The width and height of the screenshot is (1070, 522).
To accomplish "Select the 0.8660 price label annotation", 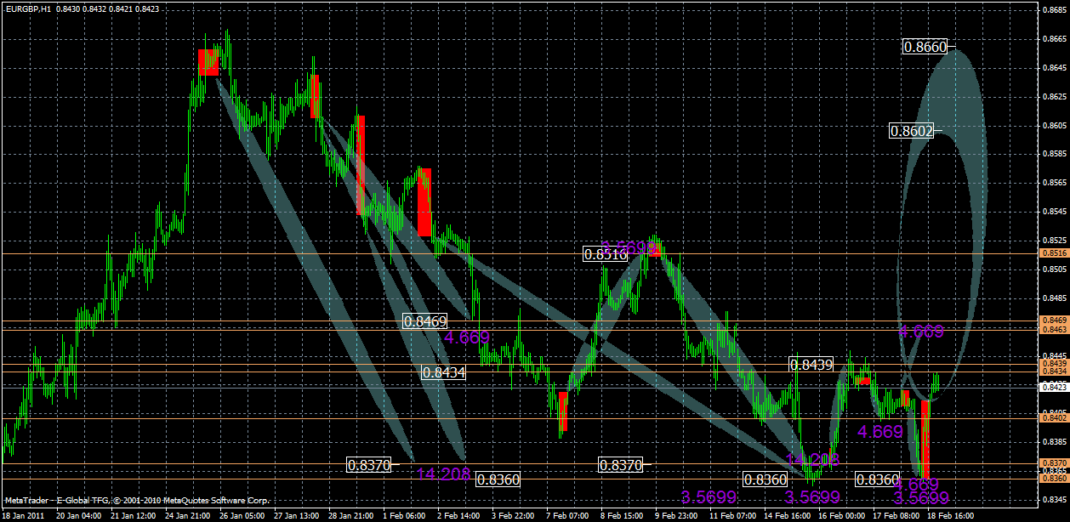I will click(x=927, y=48).
